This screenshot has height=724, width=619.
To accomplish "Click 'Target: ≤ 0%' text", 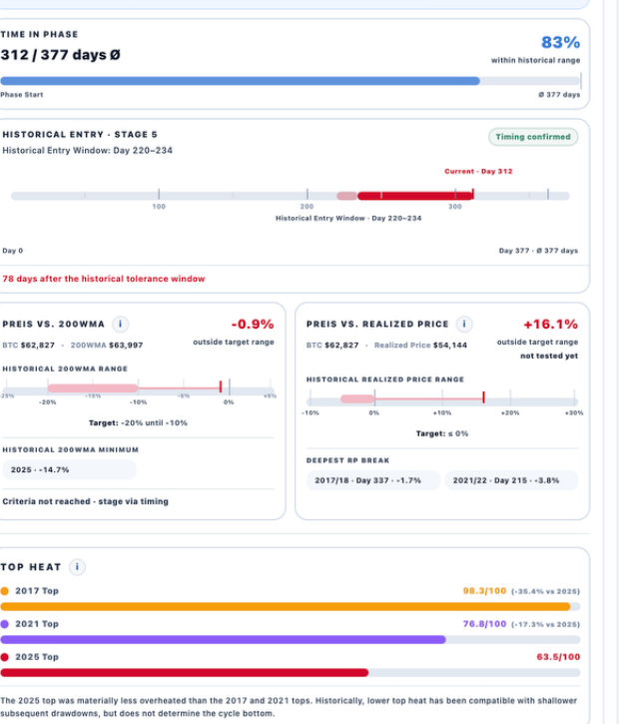I will click(x=442, y=433).
